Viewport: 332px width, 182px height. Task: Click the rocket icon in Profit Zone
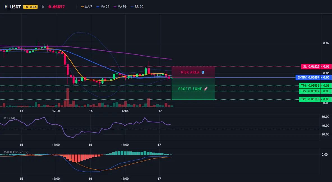click(206, 89)
